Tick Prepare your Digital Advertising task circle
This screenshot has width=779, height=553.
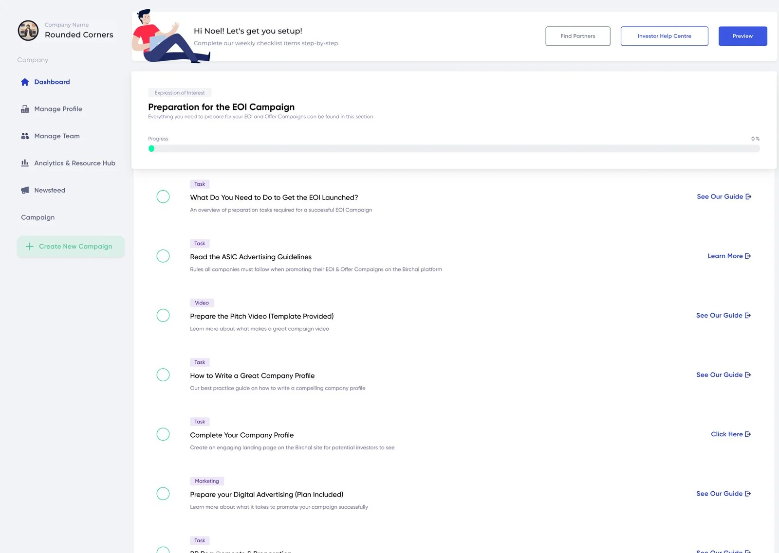[x=163, y=493]
